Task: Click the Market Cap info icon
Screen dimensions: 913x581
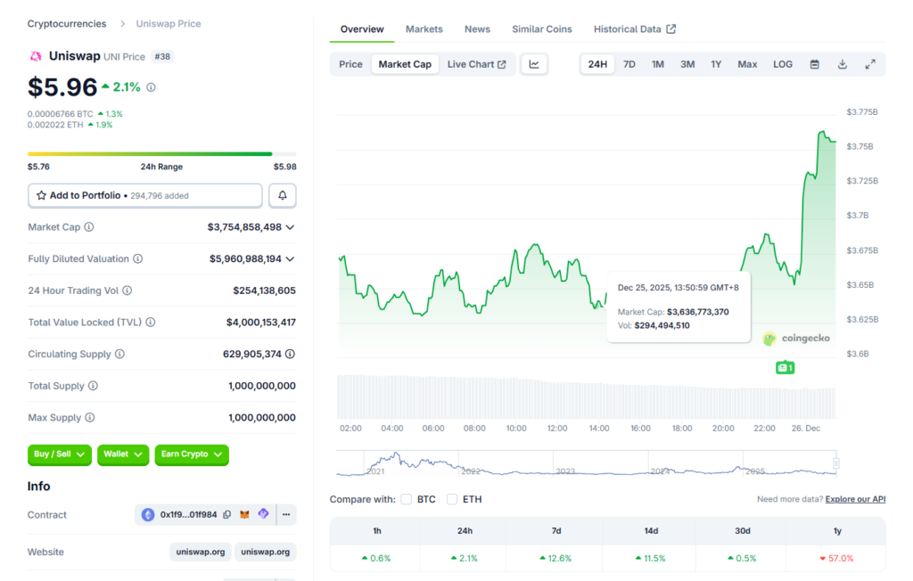Action: click(89, 227)
